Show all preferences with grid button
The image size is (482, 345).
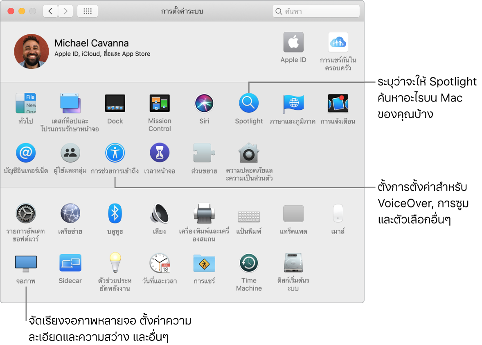point(88,11)
